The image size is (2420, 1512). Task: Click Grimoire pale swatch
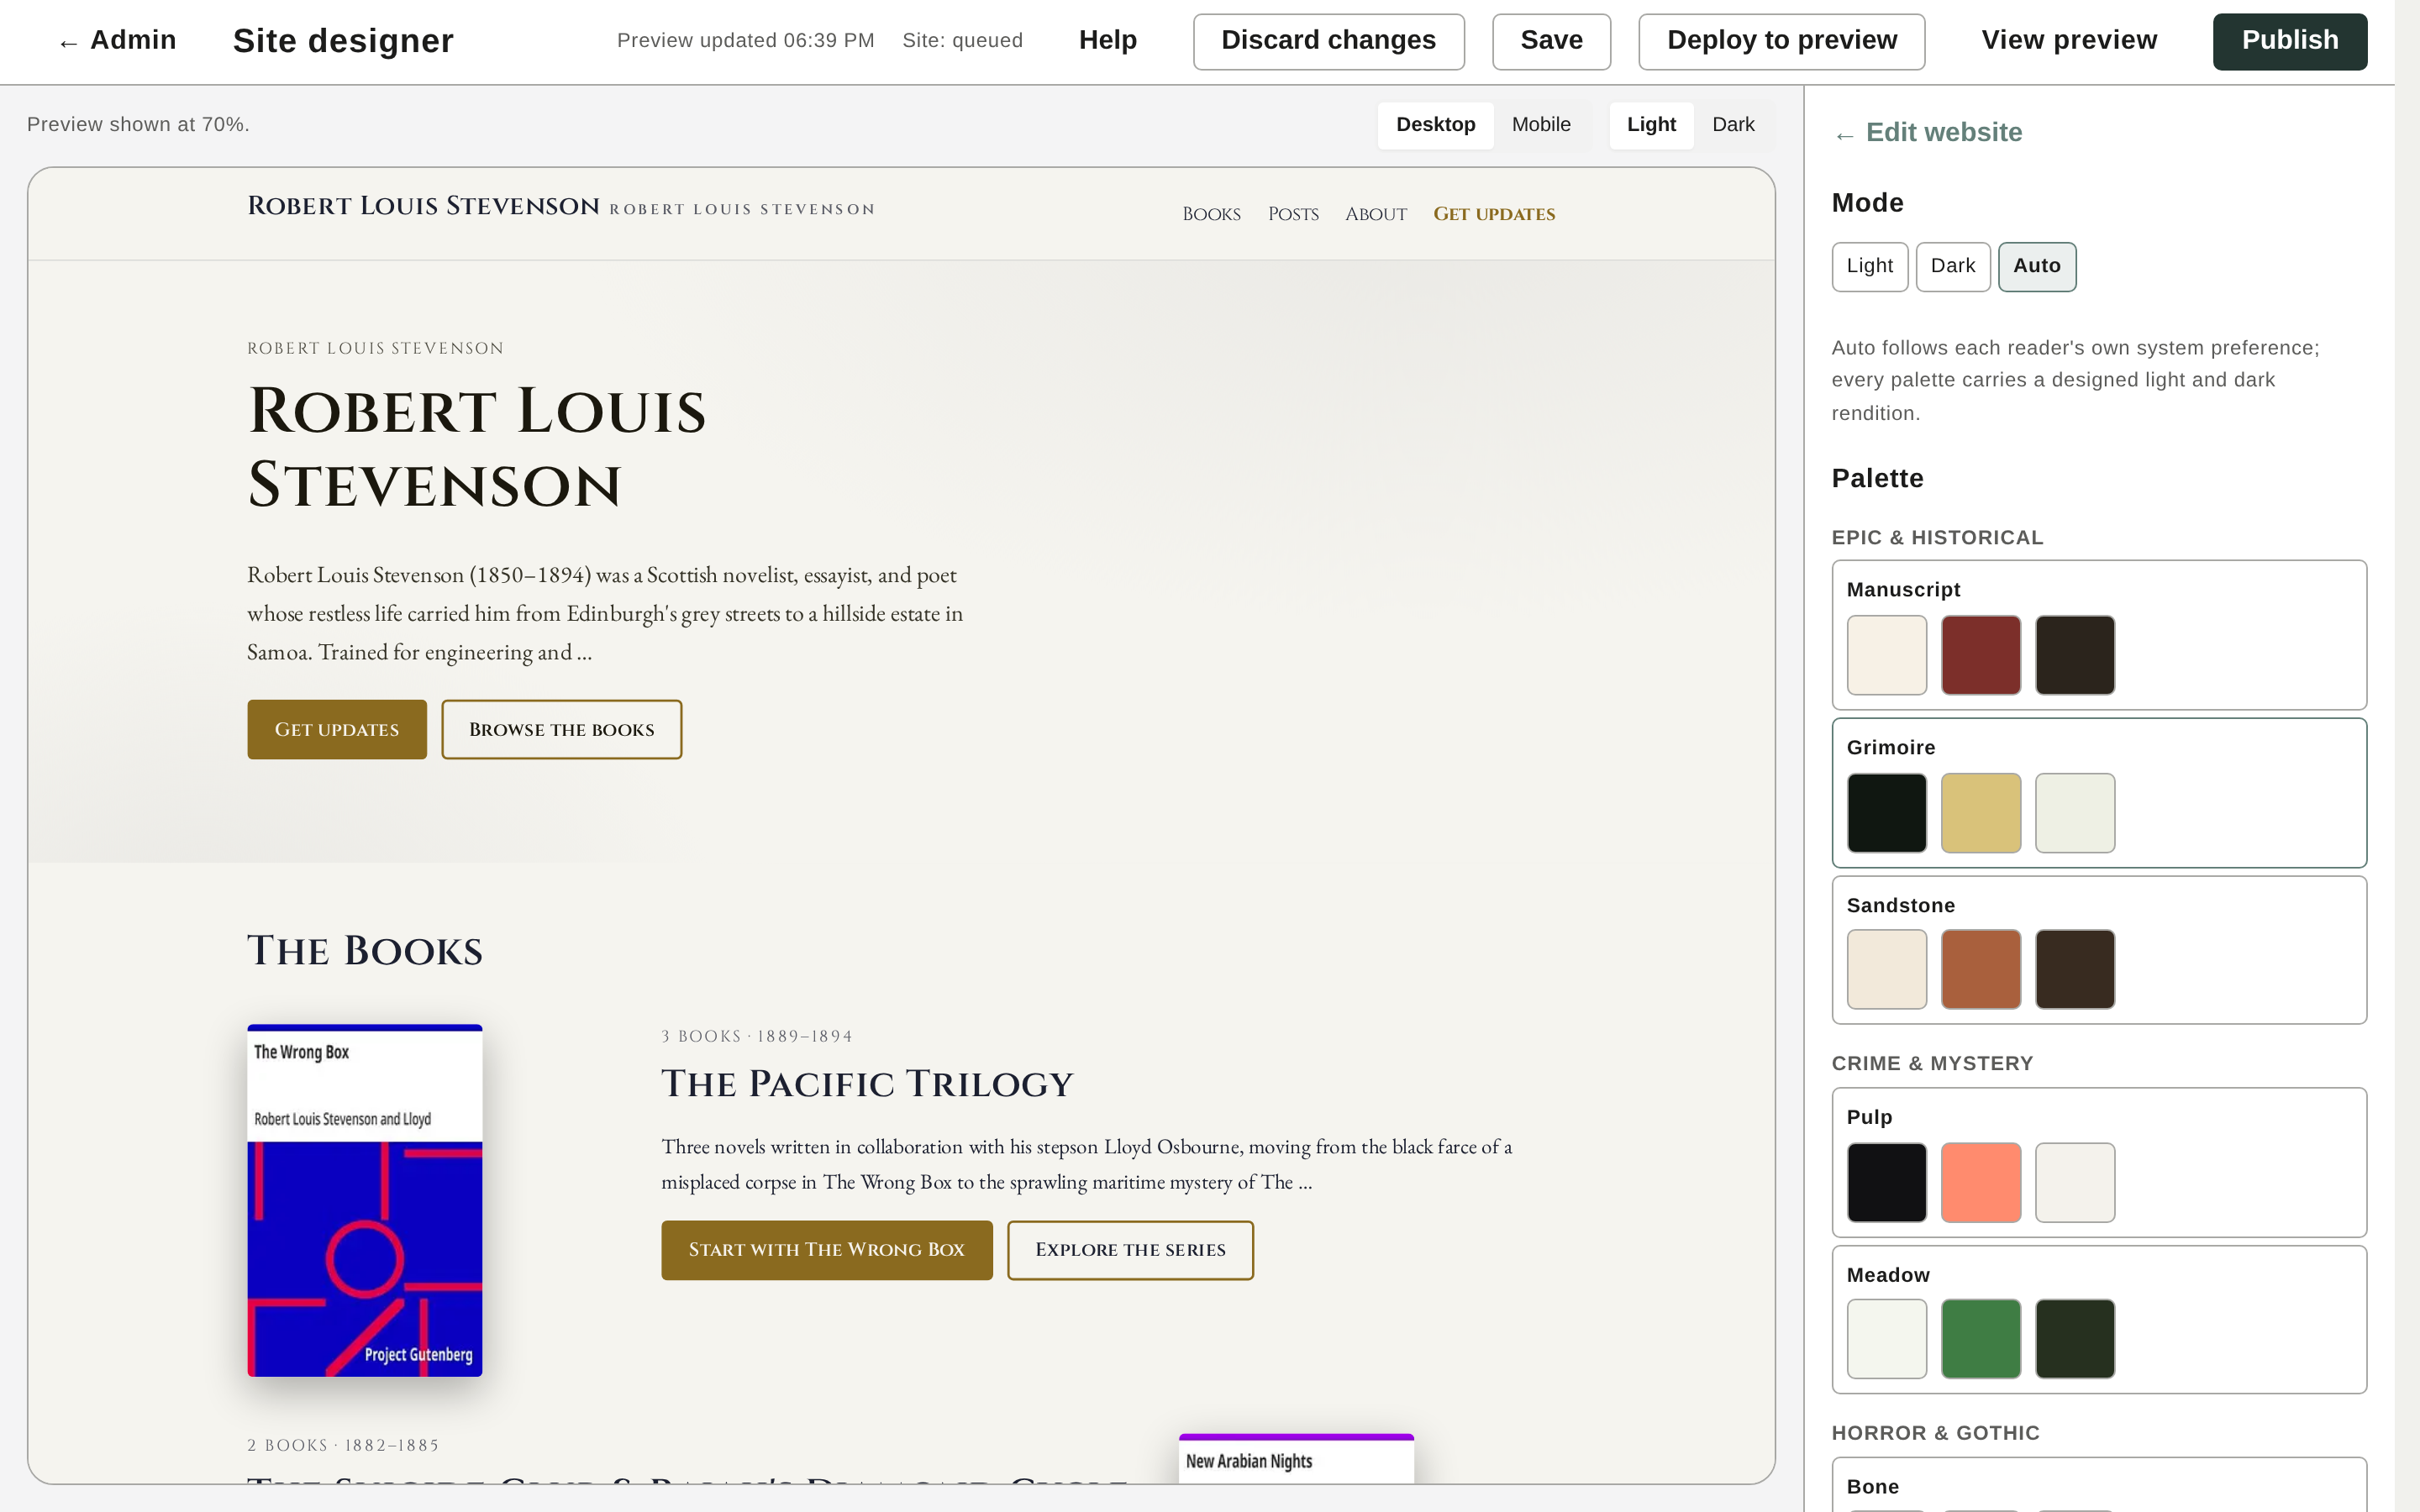click(x=2074, y=813)
